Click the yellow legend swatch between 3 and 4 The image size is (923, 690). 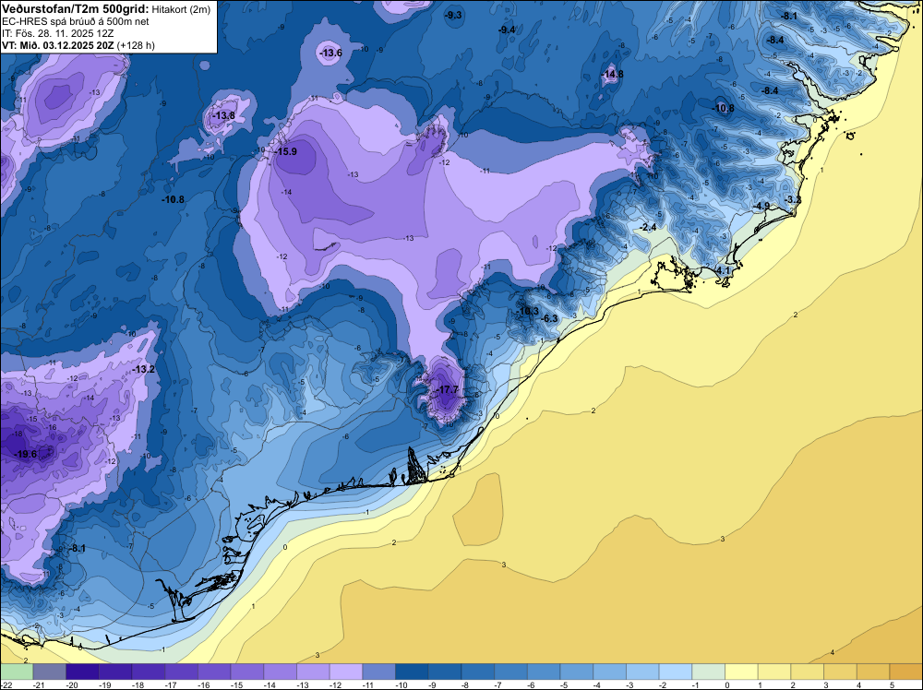click(841, 672)
